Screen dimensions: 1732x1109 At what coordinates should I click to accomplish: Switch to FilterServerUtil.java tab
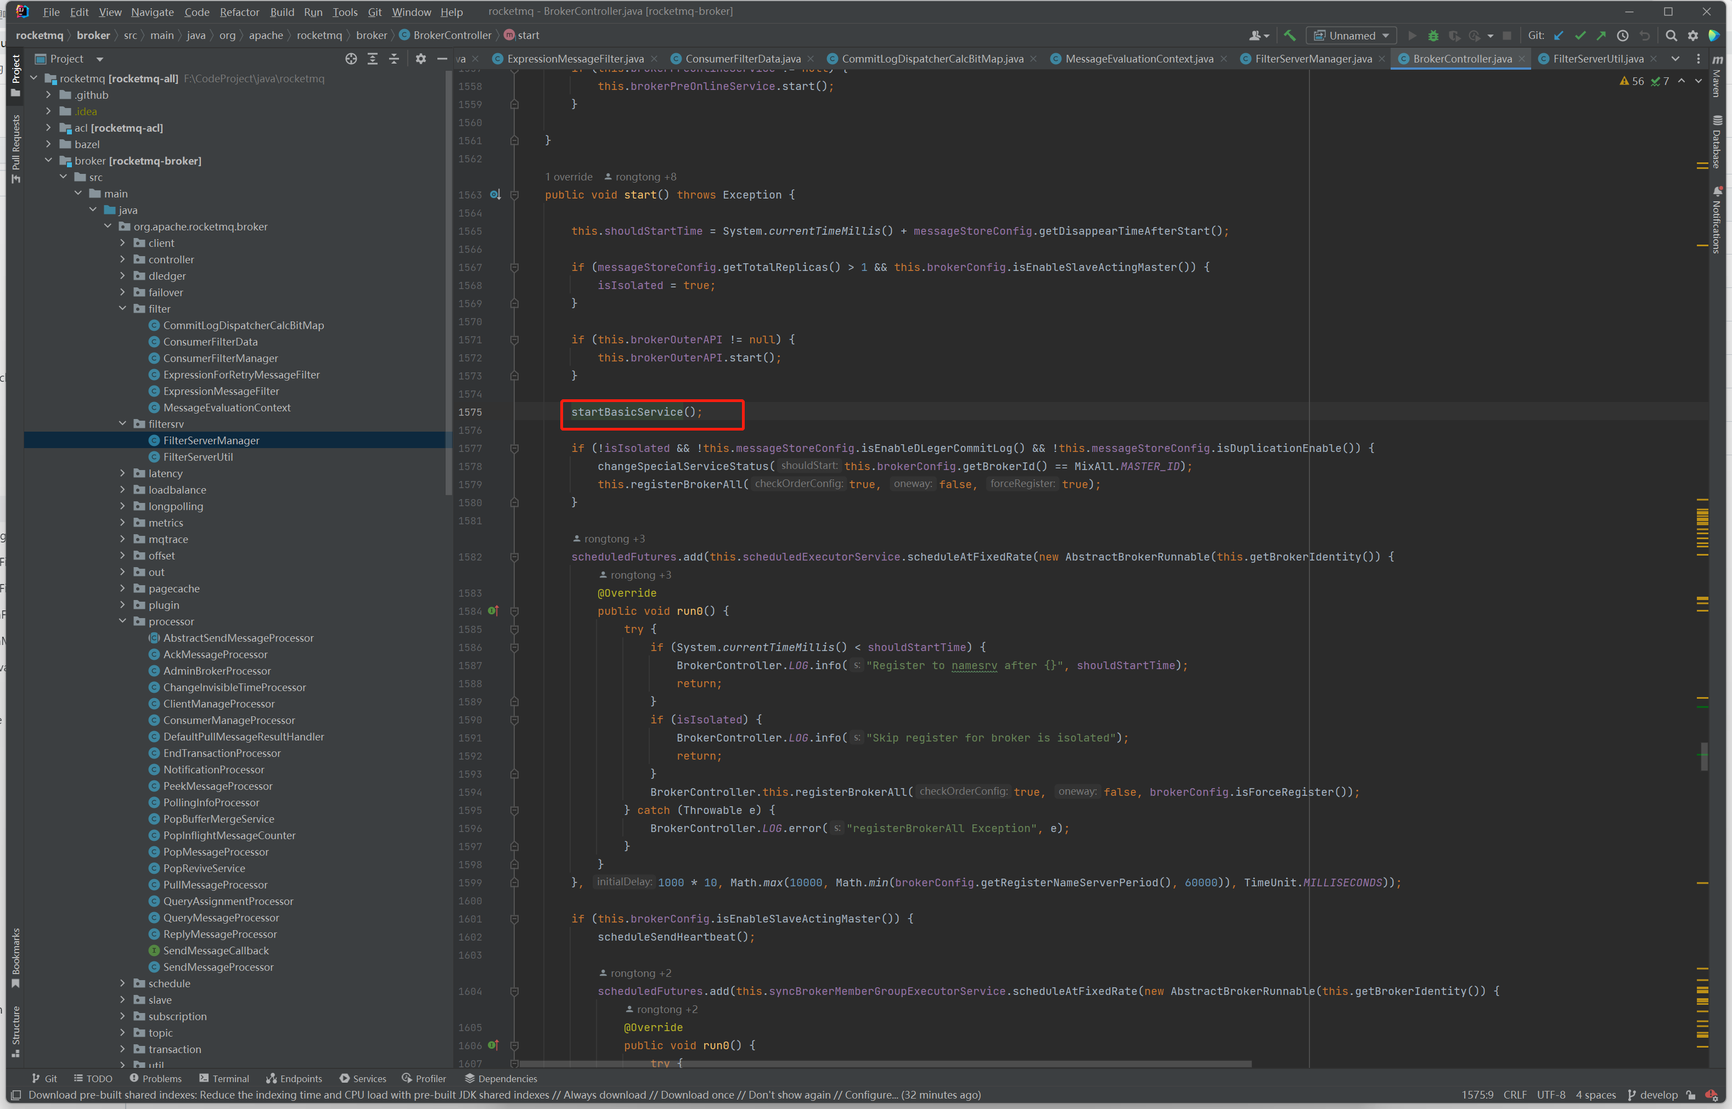[1598, 59]
